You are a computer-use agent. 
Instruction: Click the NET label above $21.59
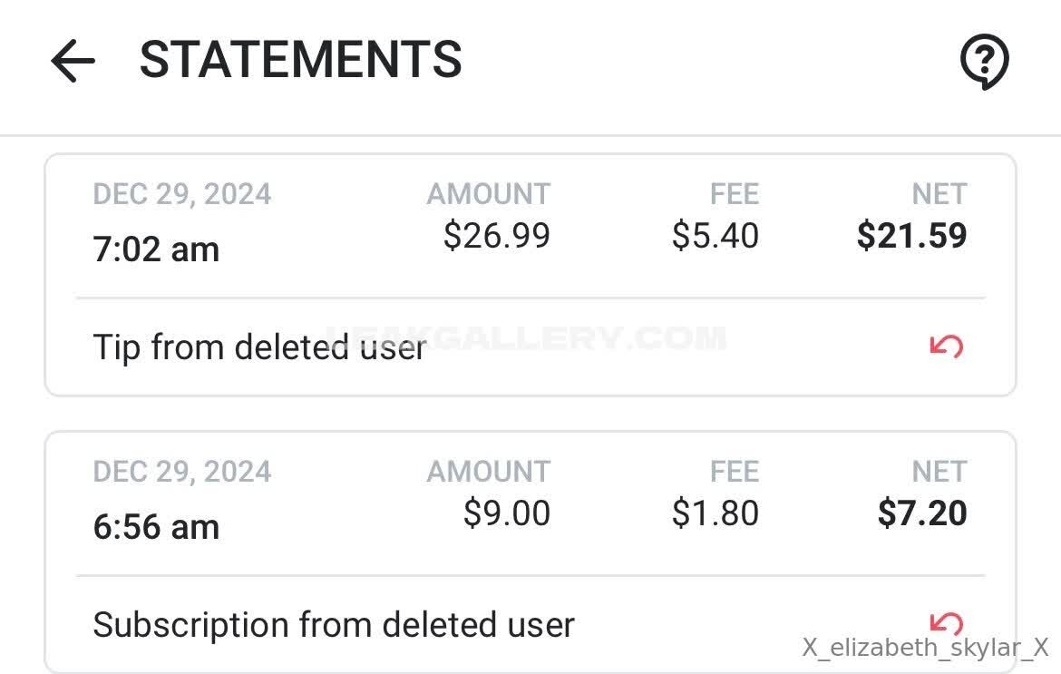coord(939,194)
